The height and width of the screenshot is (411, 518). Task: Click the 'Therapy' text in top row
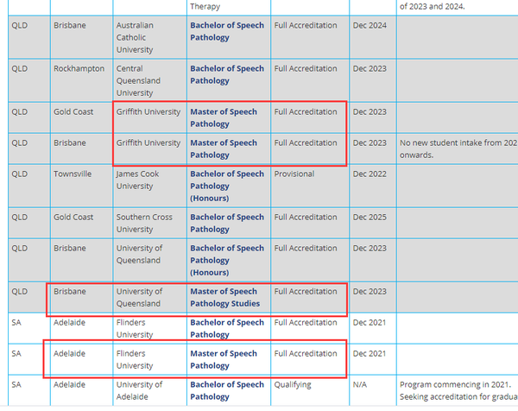tap(205, 7)
